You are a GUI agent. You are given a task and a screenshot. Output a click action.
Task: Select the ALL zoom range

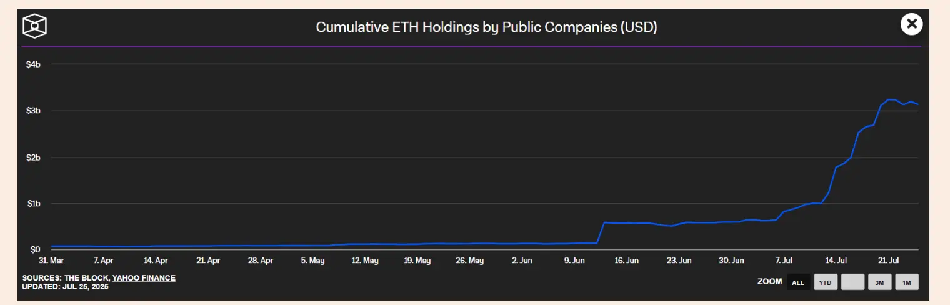798,282
